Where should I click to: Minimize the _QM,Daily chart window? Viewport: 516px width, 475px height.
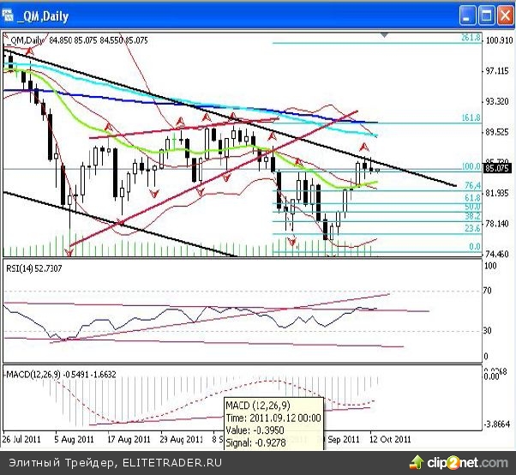coord(467,15)
